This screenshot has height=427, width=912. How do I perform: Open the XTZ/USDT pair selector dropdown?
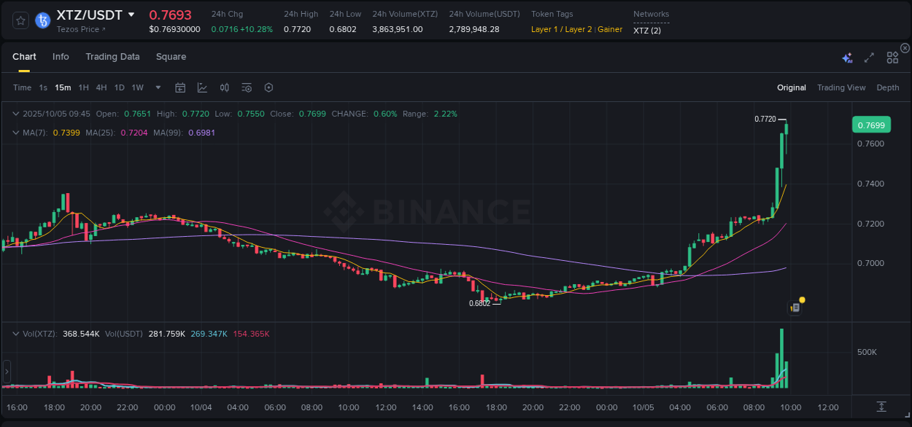[x=131, y=14]
